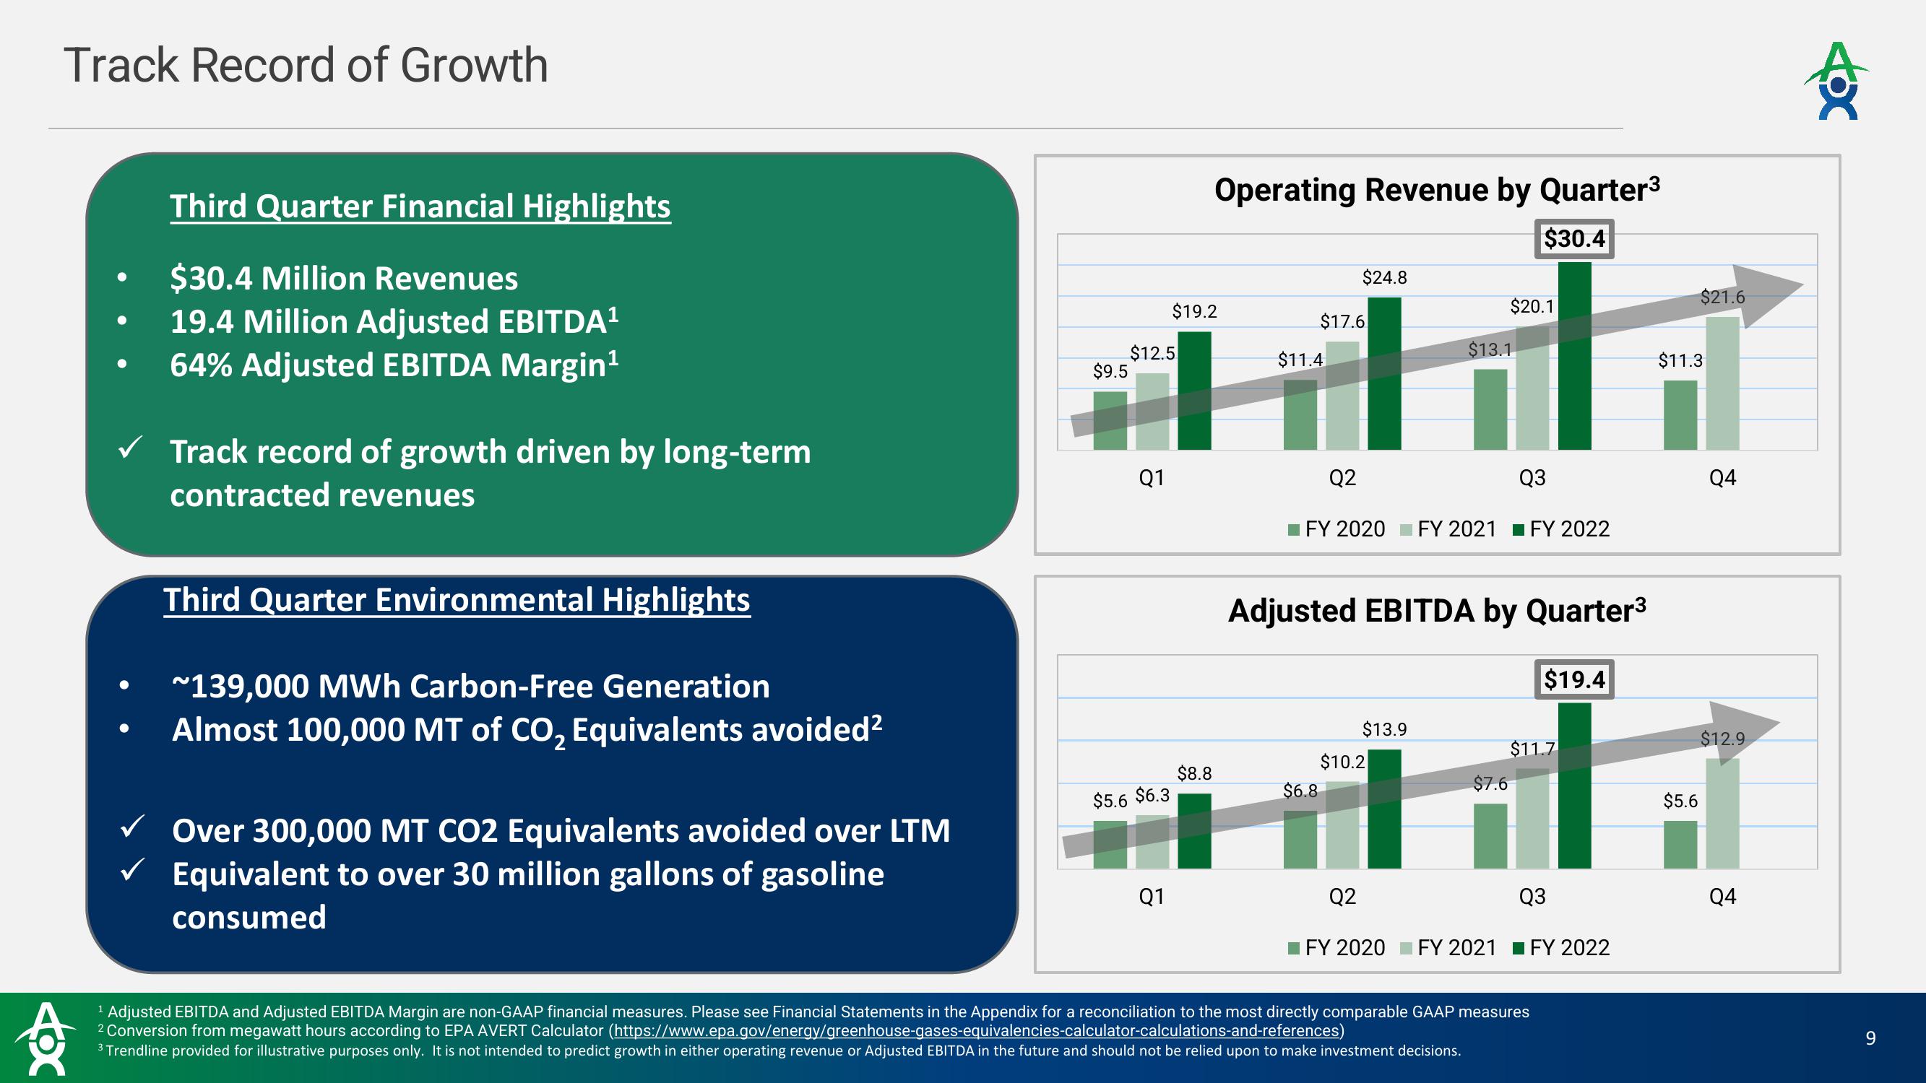The image size is (1926, 1083).
Task: Click the 'Third Quarter Environmental Highlights' heading
Action: click(x=457, y=600)
